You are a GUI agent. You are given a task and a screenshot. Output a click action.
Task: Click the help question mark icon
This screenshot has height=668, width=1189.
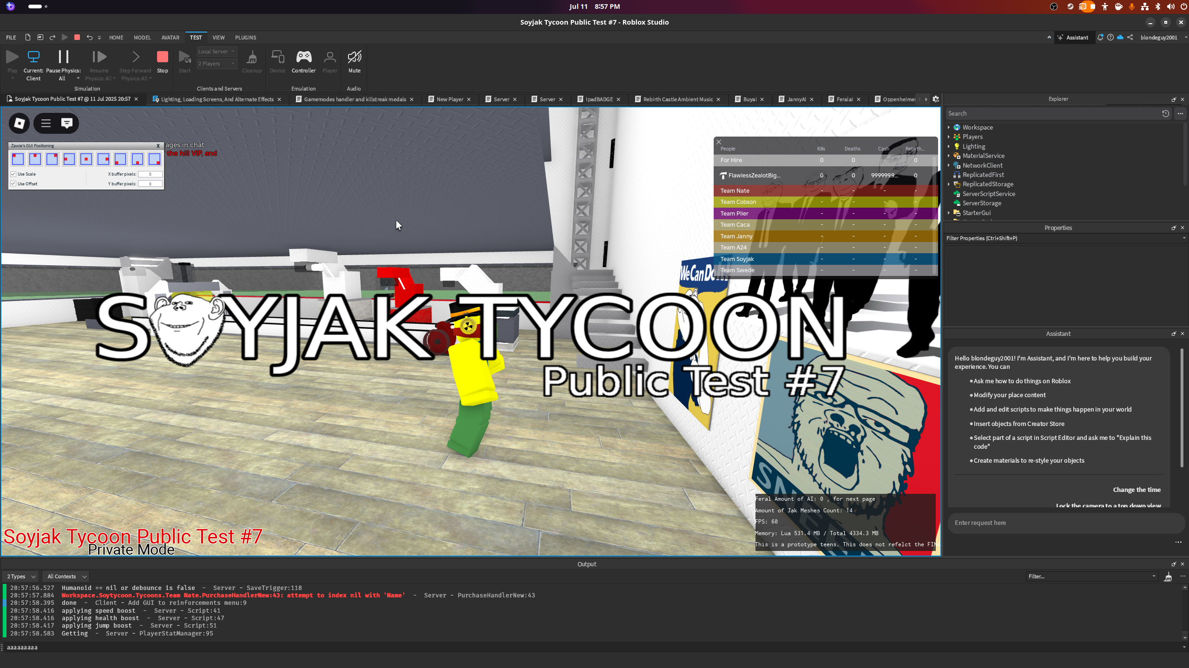[x=1110, y=37]
